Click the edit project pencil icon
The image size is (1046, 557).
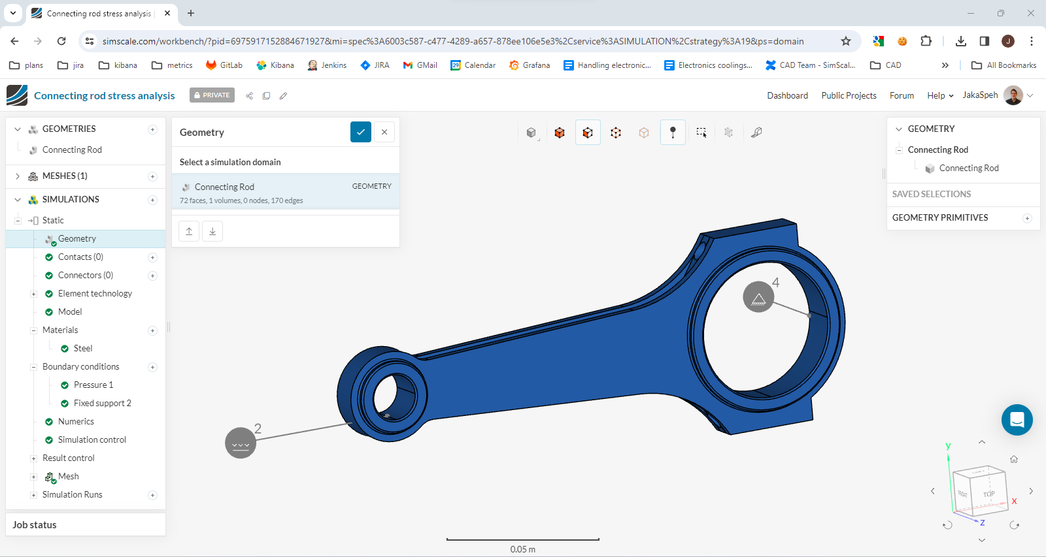[283, 96]
